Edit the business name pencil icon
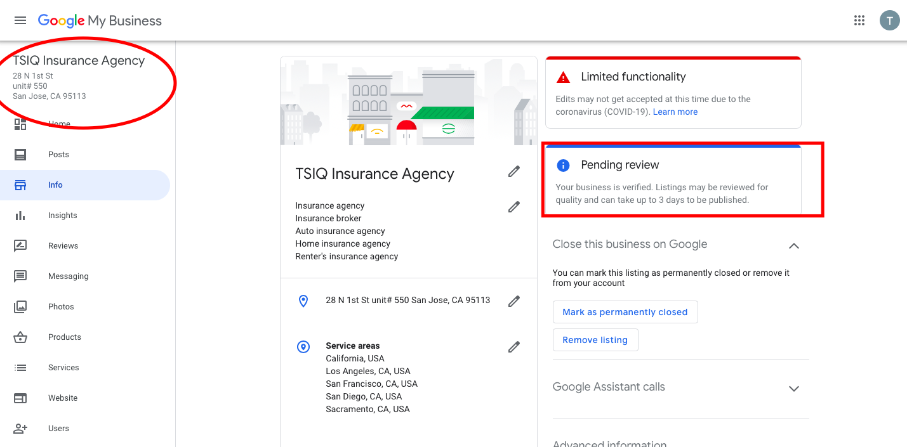The width and height of the screenshot is (907, 447). (514, 171)
